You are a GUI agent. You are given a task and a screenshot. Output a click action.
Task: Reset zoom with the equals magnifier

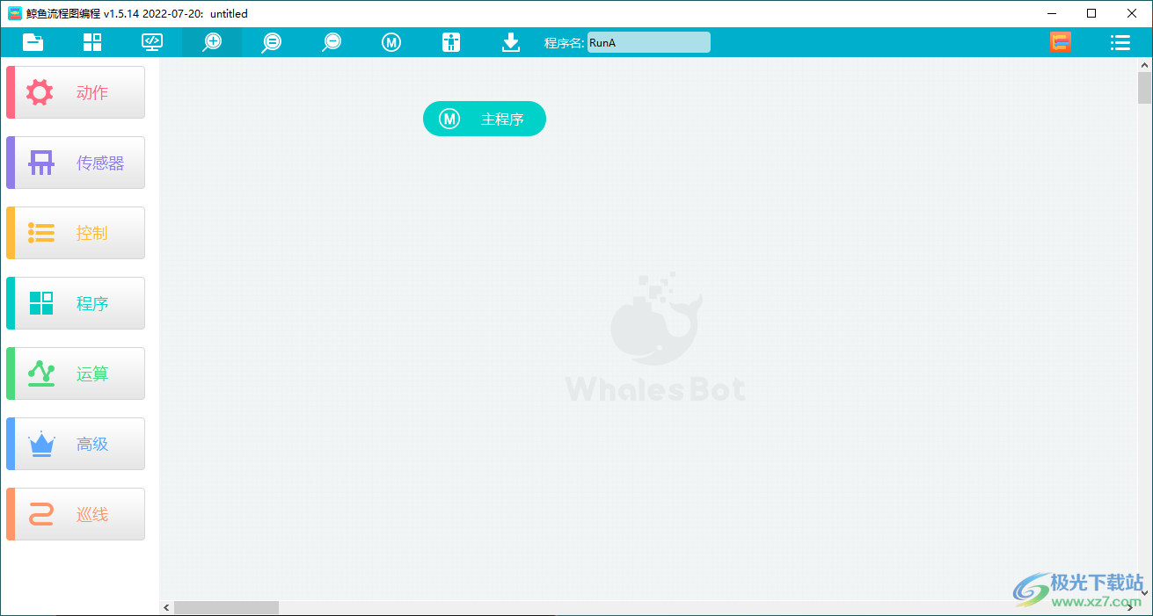point(272,42)
